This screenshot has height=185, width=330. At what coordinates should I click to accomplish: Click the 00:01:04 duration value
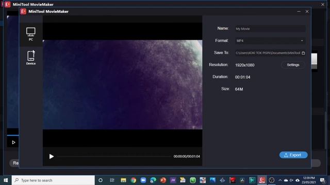(242, 77)
